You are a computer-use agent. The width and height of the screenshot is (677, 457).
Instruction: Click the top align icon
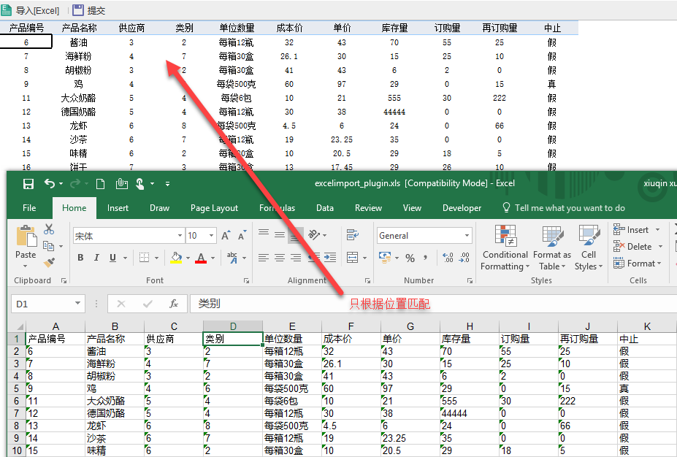pyautogui.click(x=264, y=234)
